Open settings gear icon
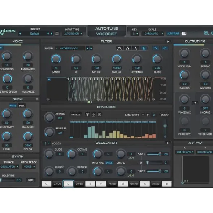Image resolution: width=213 pixels, height=213 pixels. tap(206, 33)
